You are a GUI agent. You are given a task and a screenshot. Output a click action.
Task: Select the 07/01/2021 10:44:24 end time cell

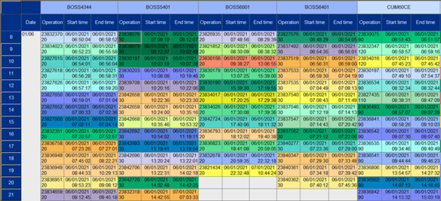click(263, 170)
